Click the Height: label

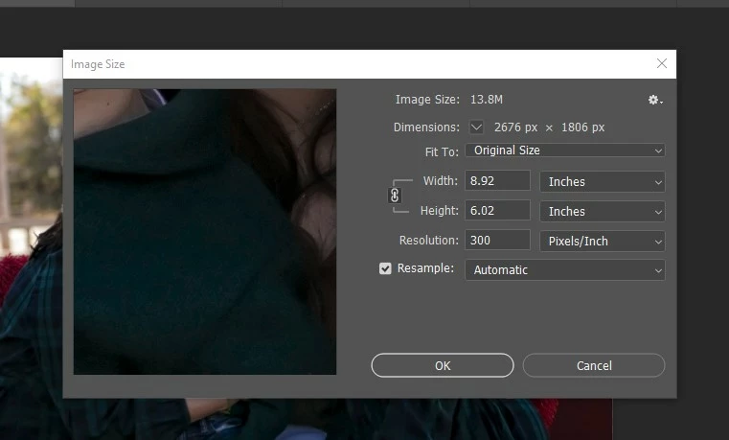point(440,211)
